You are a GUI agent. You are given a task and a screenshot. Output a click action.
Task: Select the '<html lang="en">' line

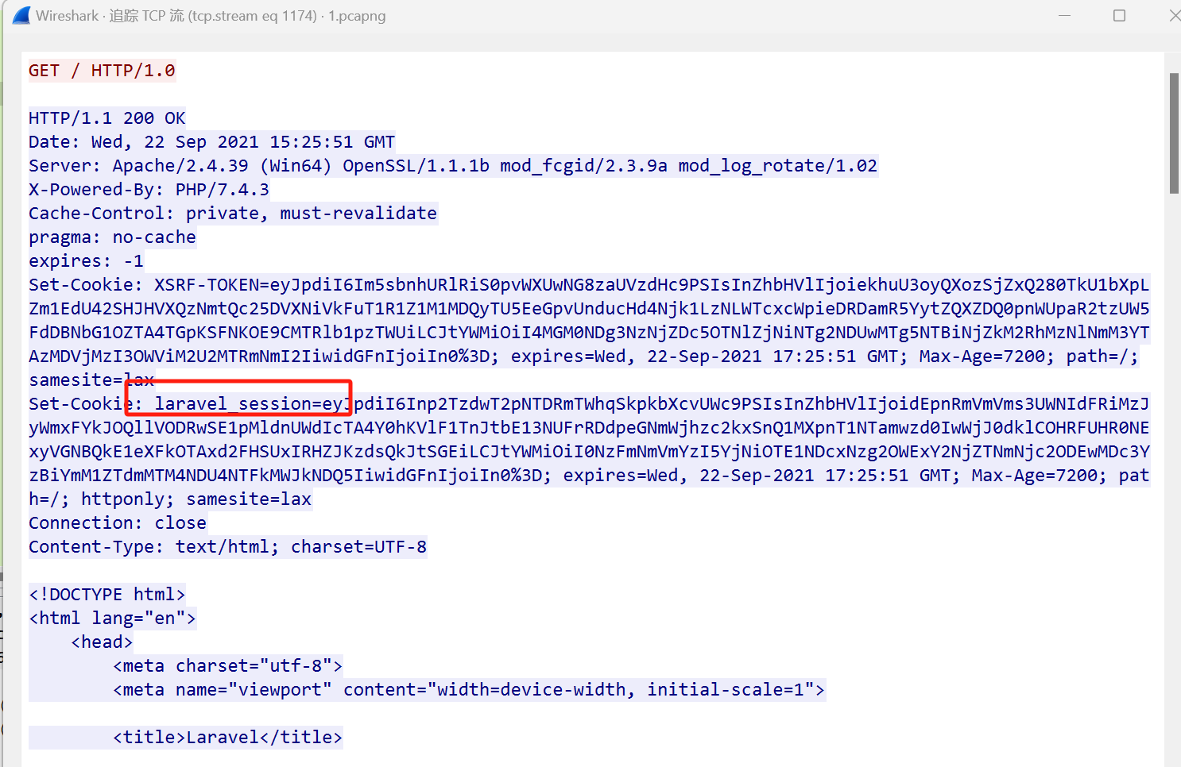tap(113, 619)
